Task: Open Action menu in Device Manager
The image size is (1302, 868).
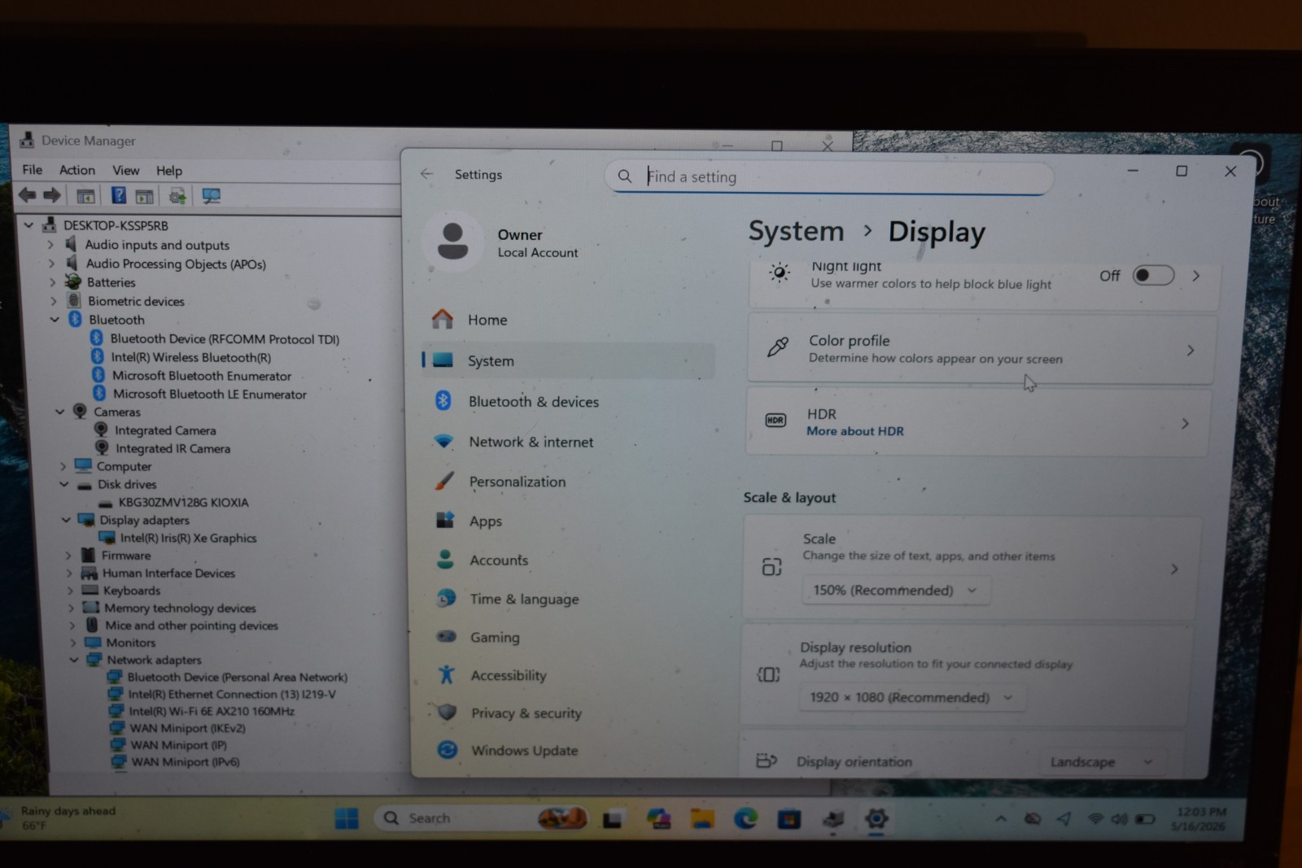Action: click(x=77, y=169)
